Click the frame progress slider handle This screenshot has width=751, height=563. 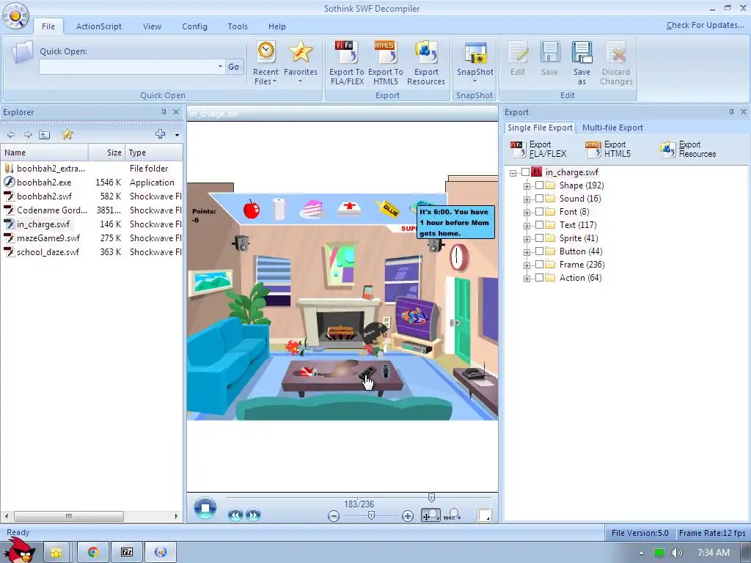pos(431,498)
